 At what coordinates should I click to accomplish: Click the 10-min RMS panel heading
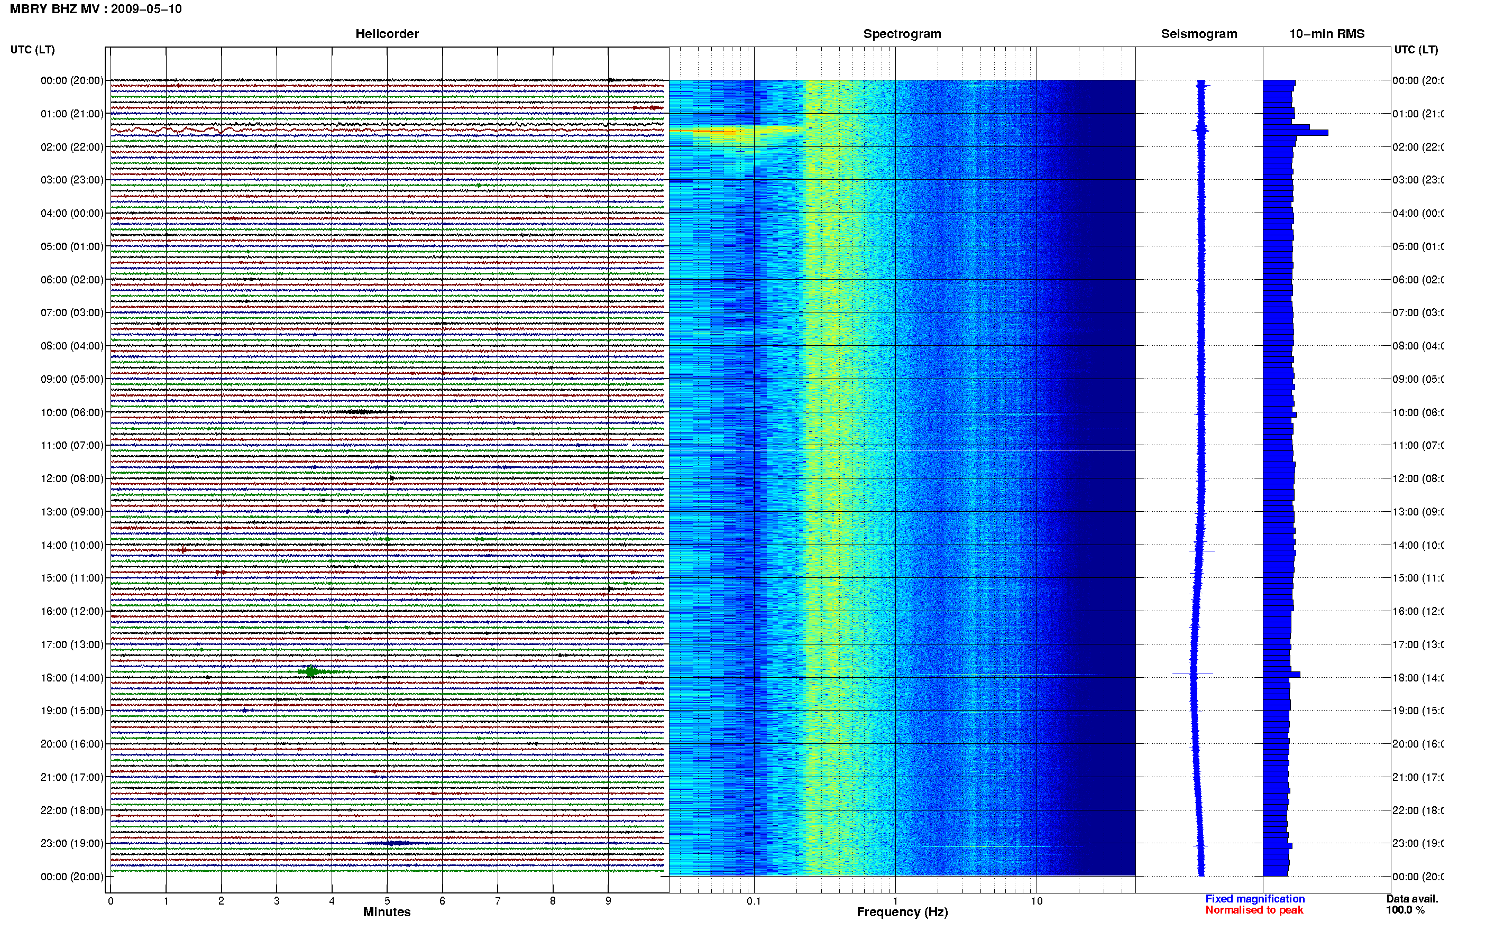tap(1327, 34)
